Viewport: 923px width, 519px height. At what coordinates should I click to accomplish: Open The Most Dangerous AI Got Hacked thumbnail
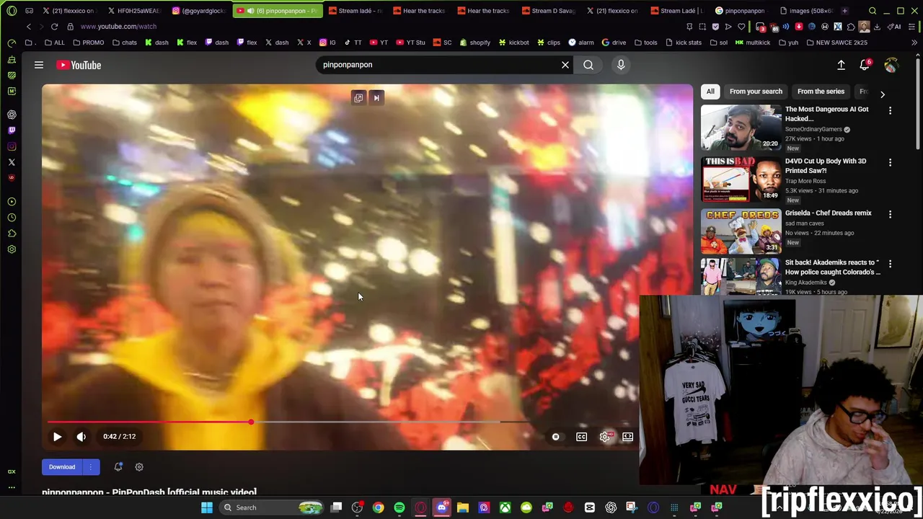pos(741,127)
